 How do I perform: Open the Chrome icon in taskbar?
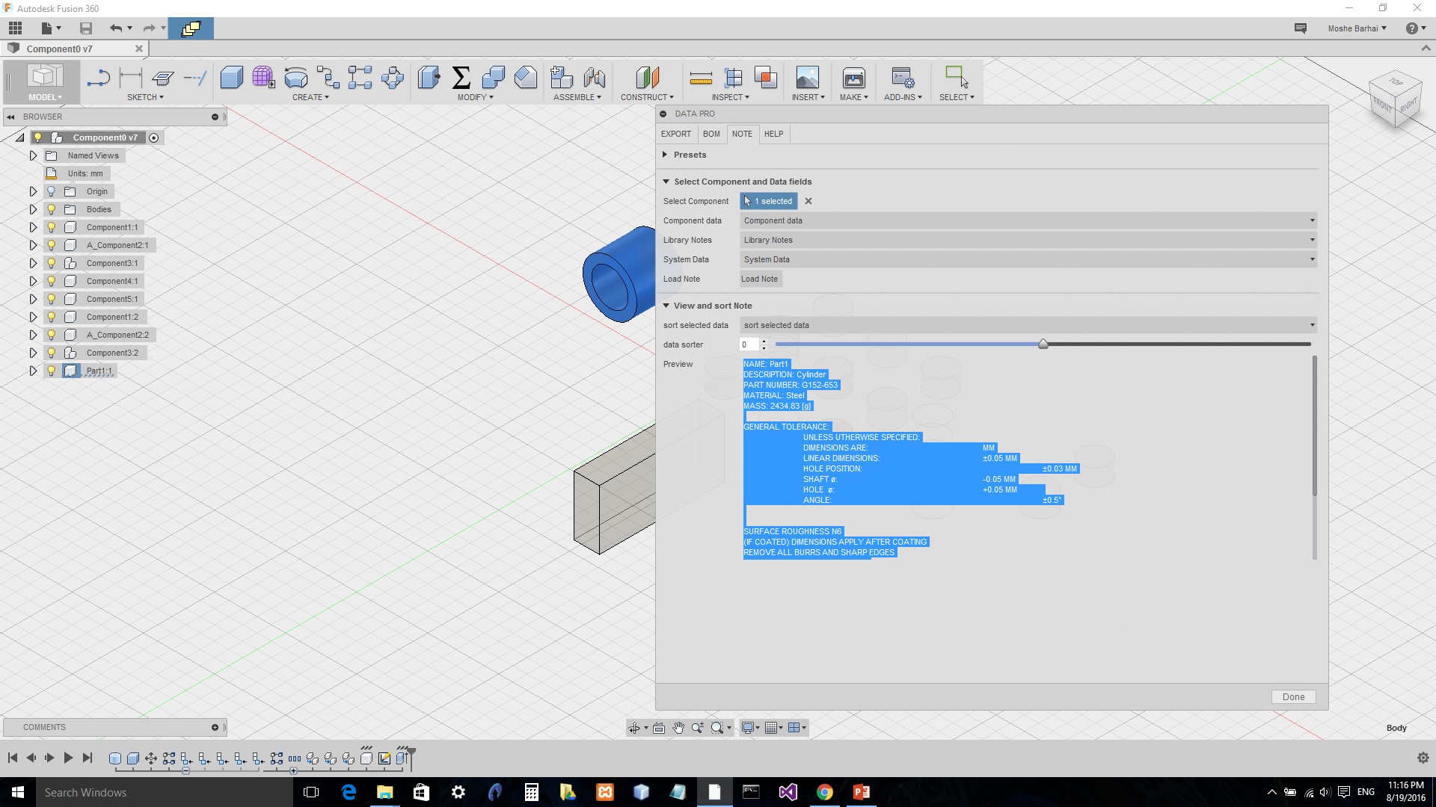824,792
